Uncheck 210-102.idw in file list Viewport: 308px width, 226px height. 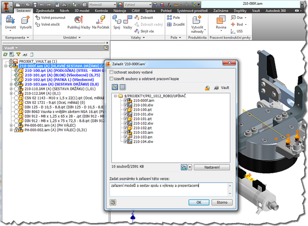coord(126,123)
